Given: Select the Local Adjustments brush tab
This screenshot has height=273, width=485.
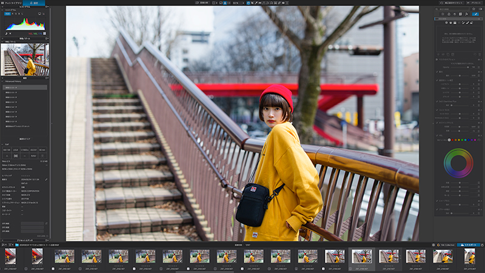Looking at the screenshot, I should point(475,14).
